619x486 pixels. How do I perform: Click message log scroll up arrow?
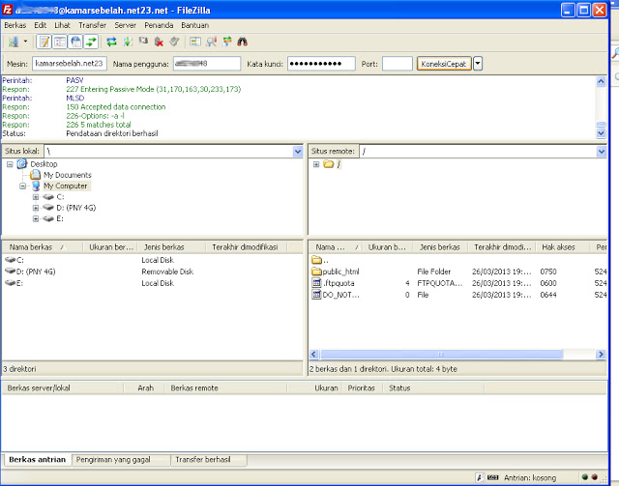(601, 82)
